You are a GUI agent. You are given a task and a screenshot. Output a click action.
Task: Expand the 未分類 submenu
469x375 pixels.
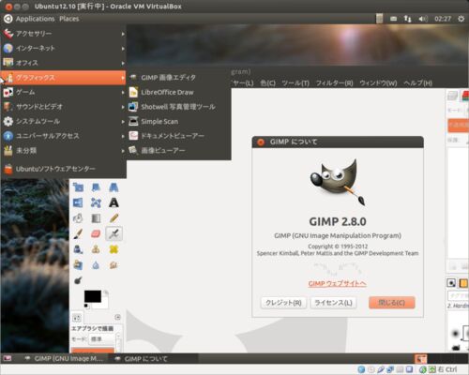[x=63, y=150]
